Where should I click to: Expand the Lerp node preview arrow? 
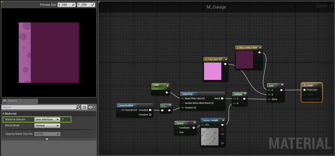pos(282,86)
